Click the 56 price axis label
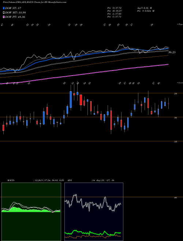 (175, 118)
